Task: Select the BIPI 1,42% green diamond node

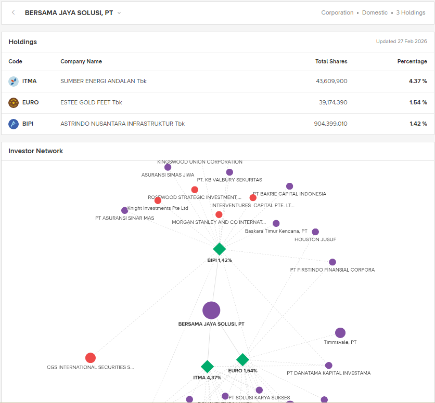Action: pos(220,249)
